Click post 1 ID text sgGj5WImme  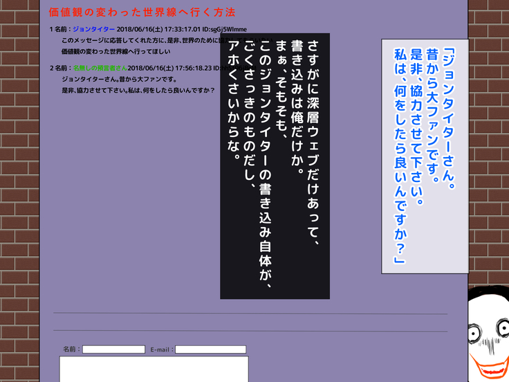[229, 29]
